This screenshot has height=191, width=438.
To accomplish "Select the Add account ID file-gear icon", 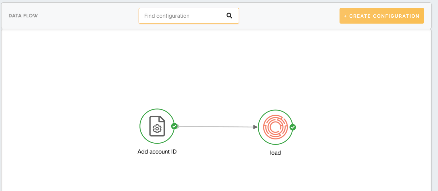I will (x=157, y=126).
